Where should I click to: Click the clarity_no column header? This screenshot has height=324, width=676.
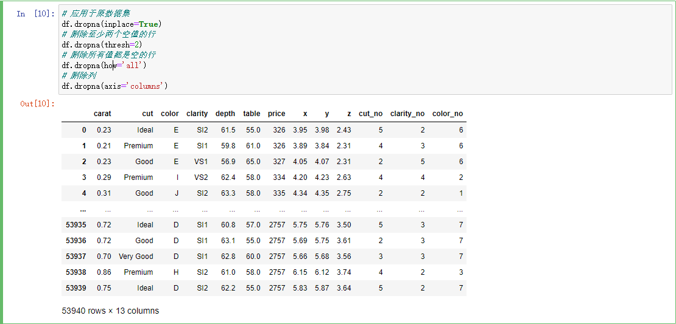407,114
